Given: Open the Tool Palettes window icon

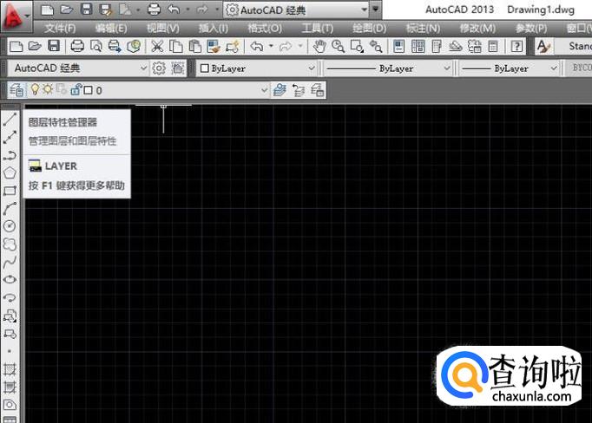Looking at the screenshot, I should click(437, 47).
